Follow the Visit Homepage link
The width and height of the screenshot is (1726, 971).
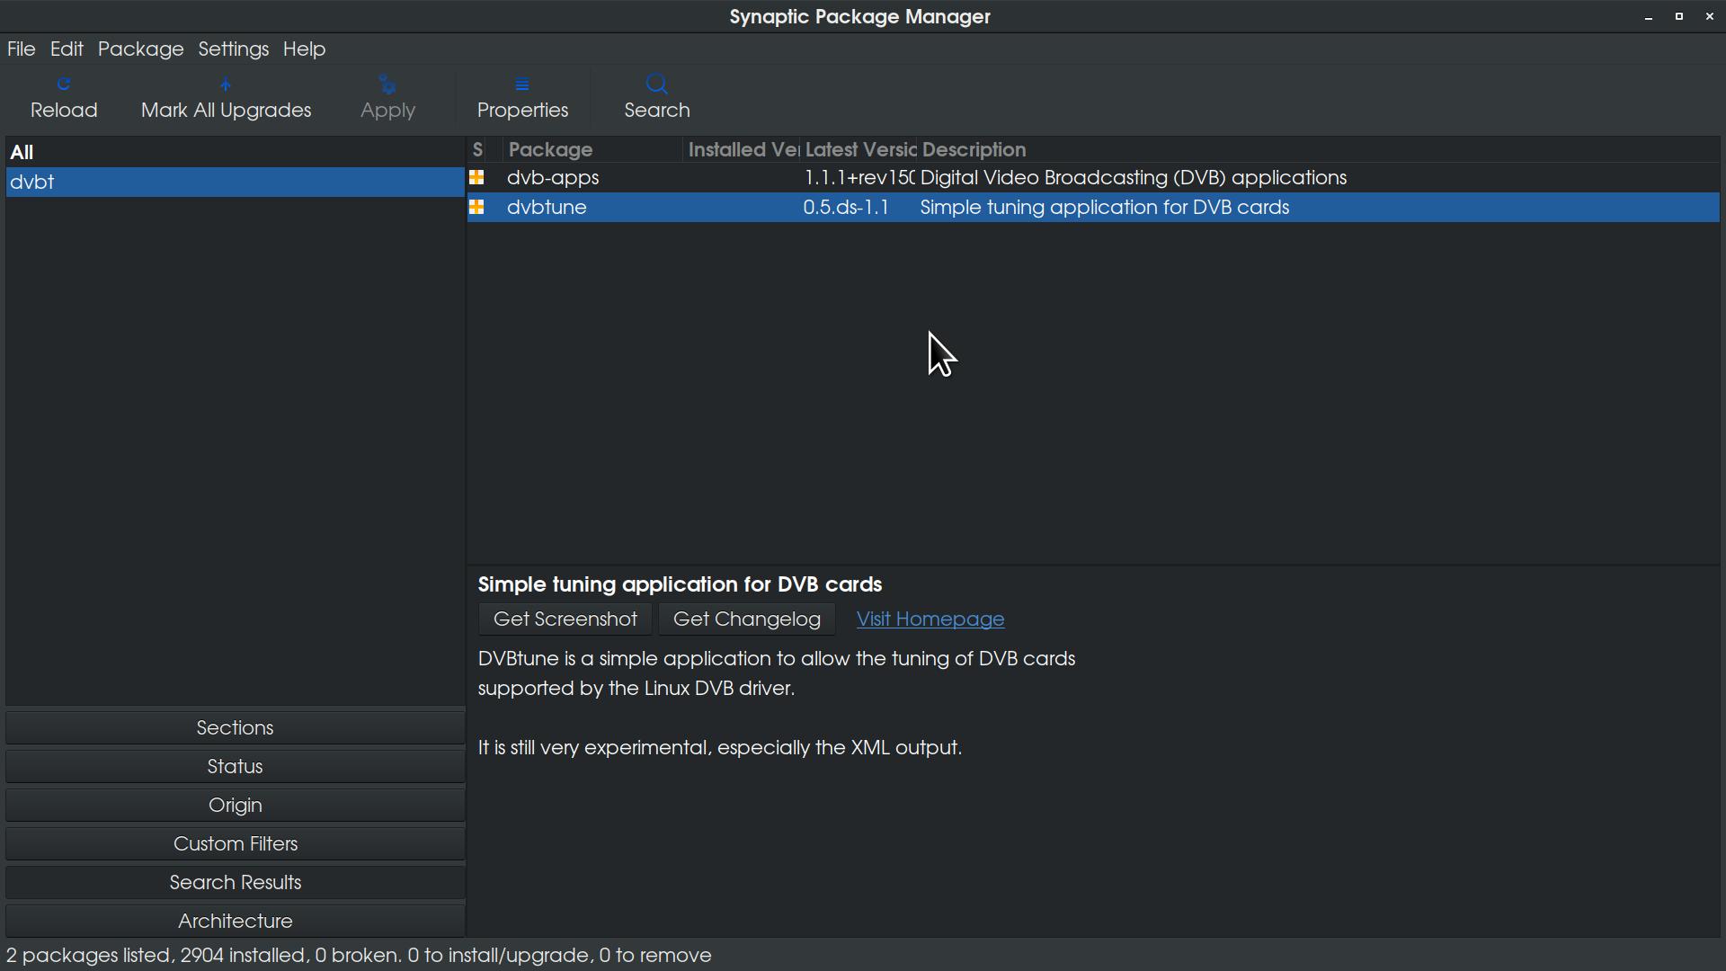pyautogui.click(x=930, y=619)
